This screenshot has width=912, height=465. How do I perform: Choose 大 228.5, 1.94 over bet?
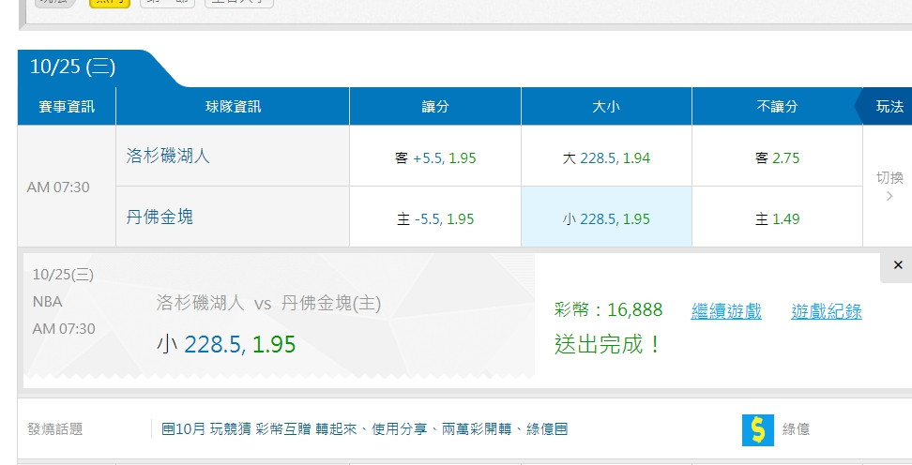click(606, 157)
